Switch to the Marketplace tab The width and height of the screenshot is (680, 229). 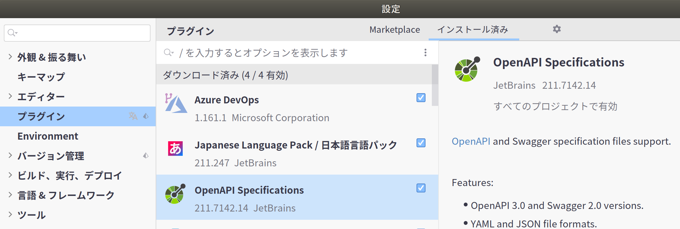tap(395, 30)
